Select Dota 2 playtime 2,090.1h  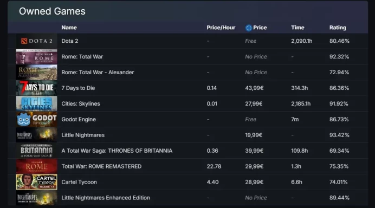(302, 41)
